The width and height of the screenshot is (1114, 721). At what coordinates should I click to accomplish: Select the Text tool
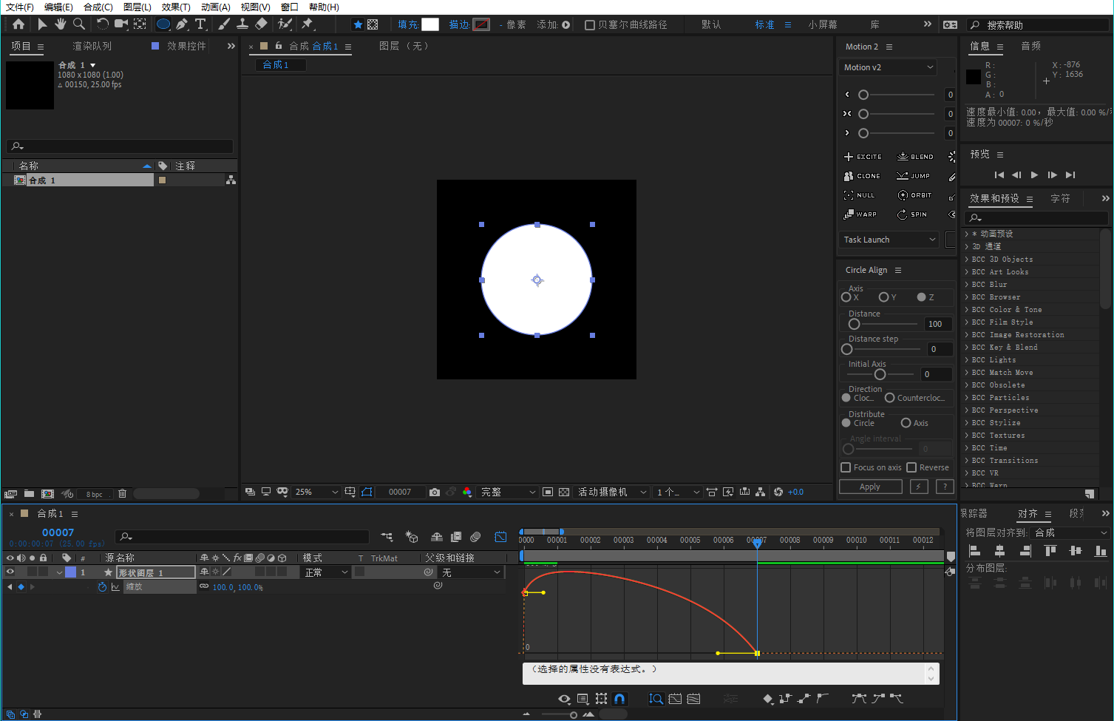point(200,24)
